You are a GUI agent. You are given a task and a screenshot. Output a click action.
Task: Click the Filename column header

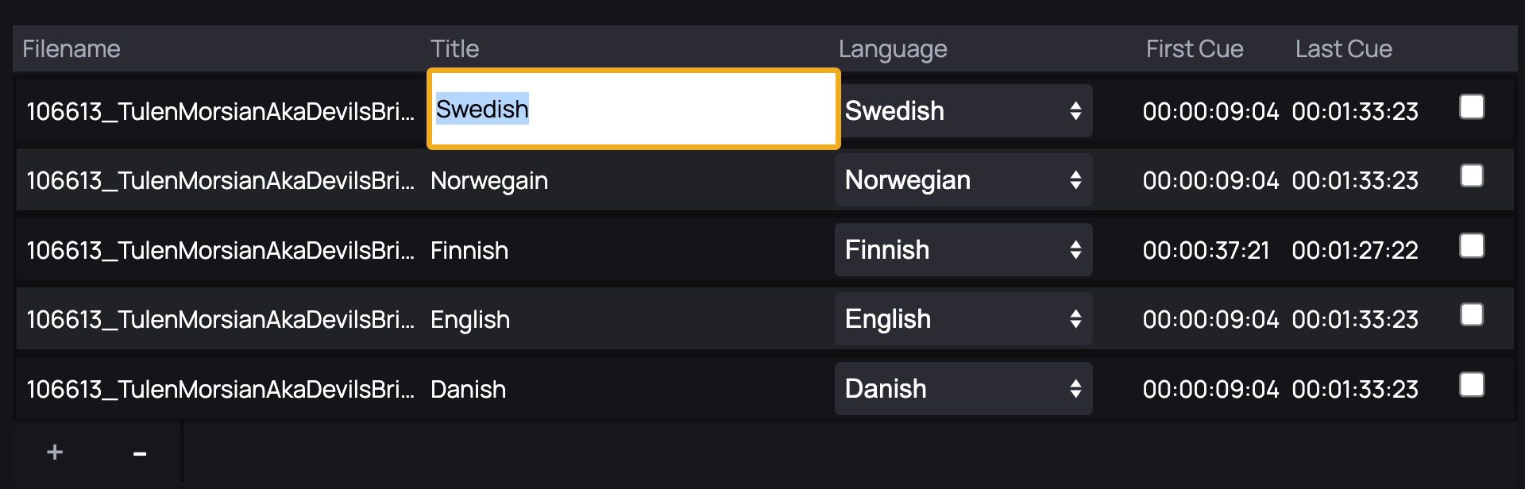point(71,49)
